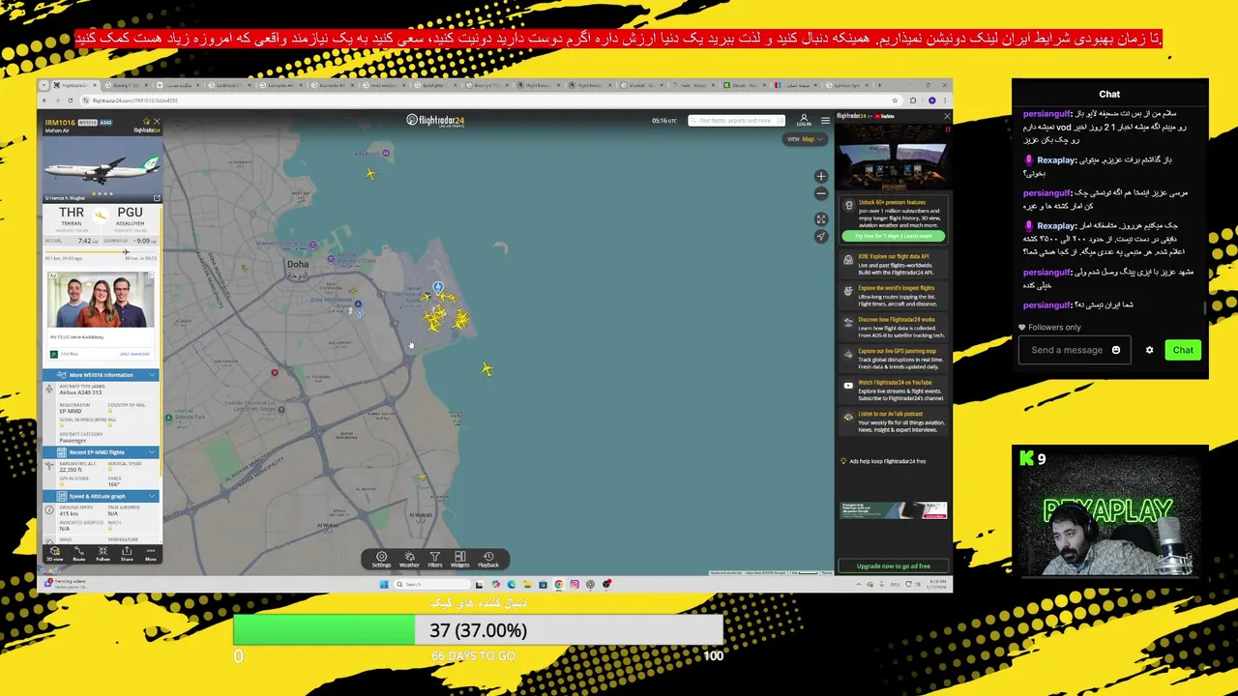Open the More options in the flight panel
This screenshot has width=1238, height=696.
tap(151, 553)
